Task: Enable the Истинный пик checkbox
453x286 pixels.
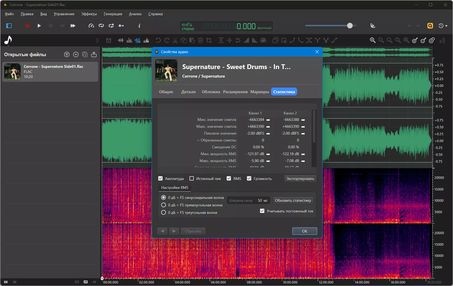Action: [192, 178]
